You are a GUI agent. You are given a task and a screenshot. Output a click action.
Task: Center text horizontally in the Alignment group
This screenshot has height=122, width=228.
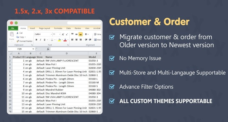tap(76, 40)
